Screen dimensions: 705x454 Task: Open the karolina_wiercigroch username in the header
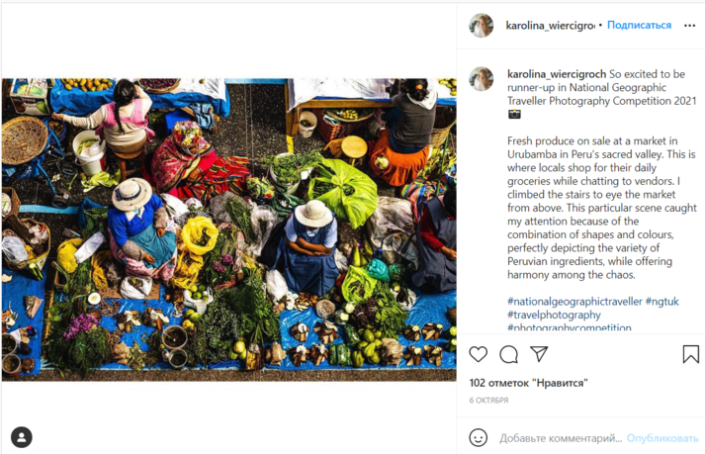(550, 26)
